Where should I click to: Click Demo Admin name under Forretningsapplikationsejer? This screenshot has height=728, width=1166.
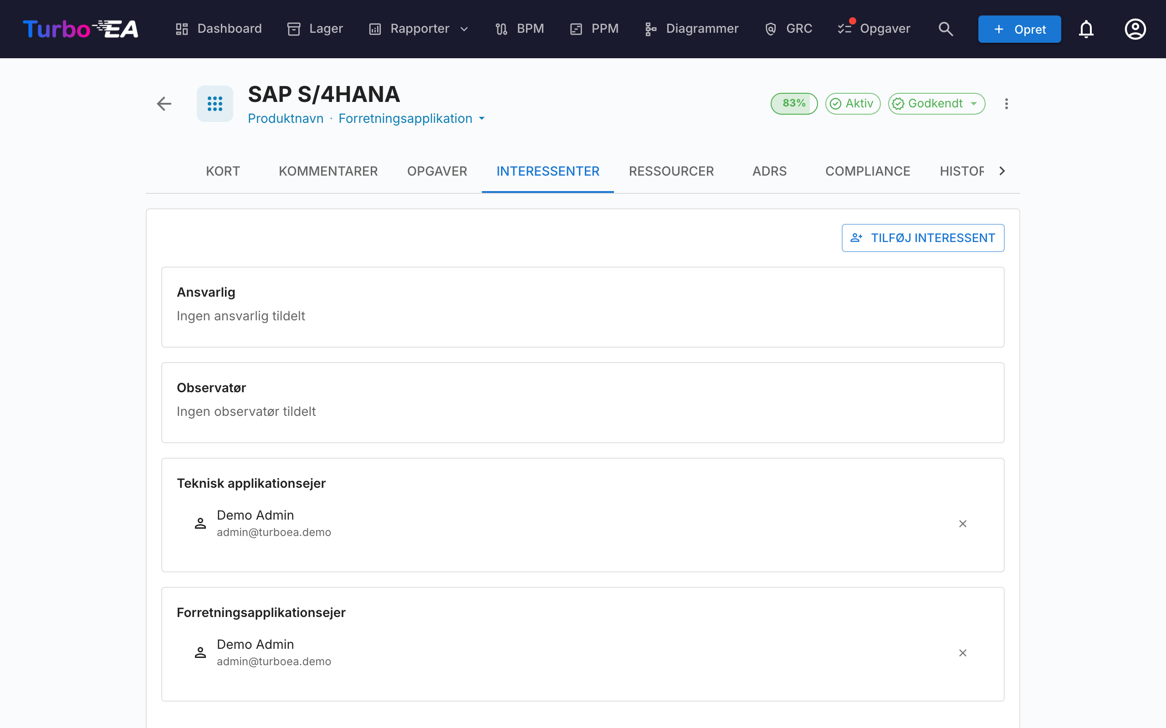point(256,644)
